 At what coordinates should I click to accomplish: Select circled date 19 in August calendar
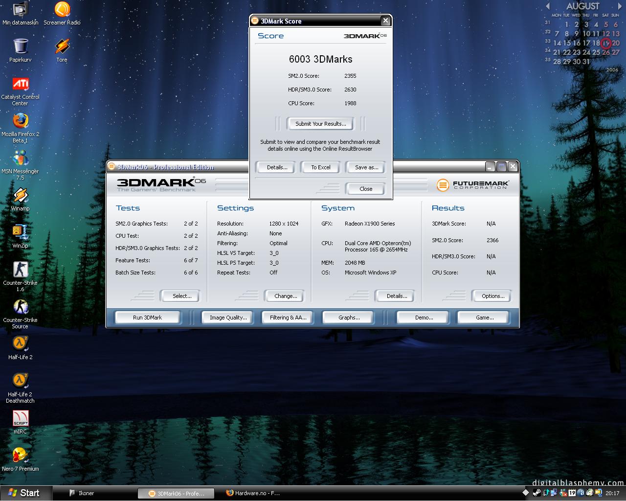tap(606, 43)
